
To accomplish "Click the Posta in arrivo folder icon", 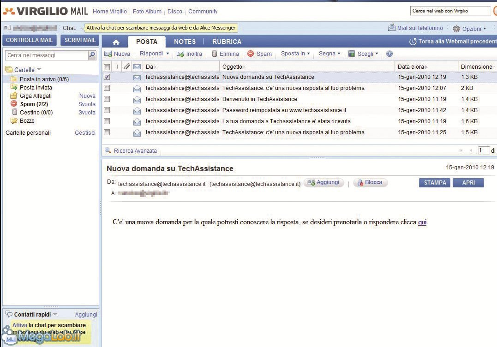I will (14, 78).
